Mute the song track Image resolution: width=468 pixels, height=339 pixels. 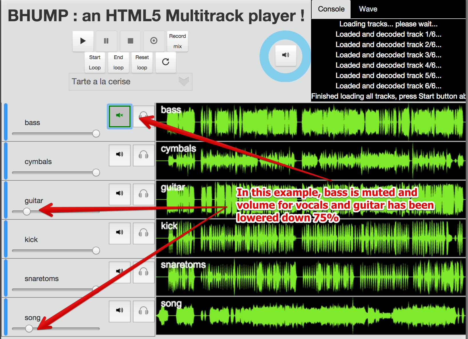(x=120, y=311)
